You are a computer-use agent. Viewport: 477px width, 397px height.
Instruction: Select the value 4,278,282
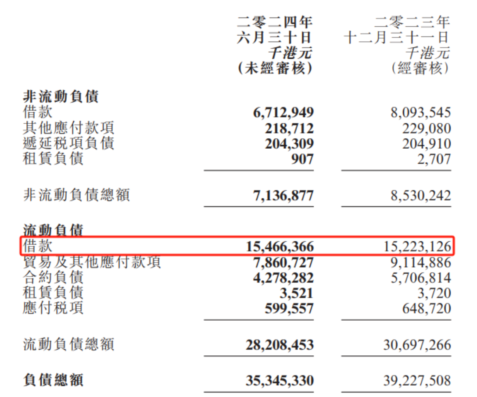[283, 278]
